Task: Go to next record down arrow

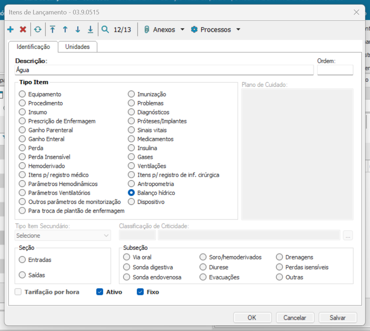Action: [x=78, y=30]
